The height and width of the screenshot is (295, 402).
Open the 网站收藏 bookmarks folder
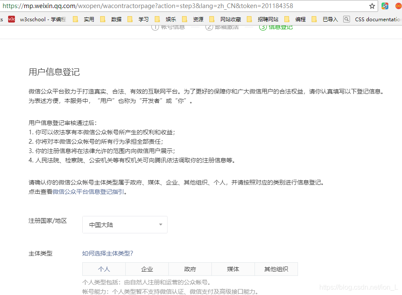click(x=226, y=19)
